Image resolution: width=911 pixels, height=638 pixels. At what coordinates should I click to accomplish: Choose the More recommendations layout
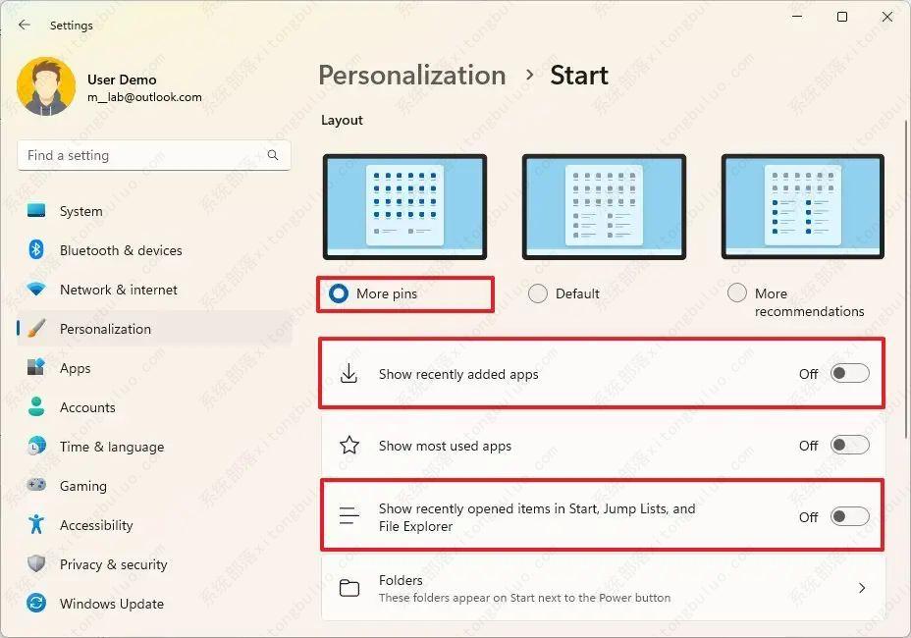pyautogui.click(x=736, y=292)
